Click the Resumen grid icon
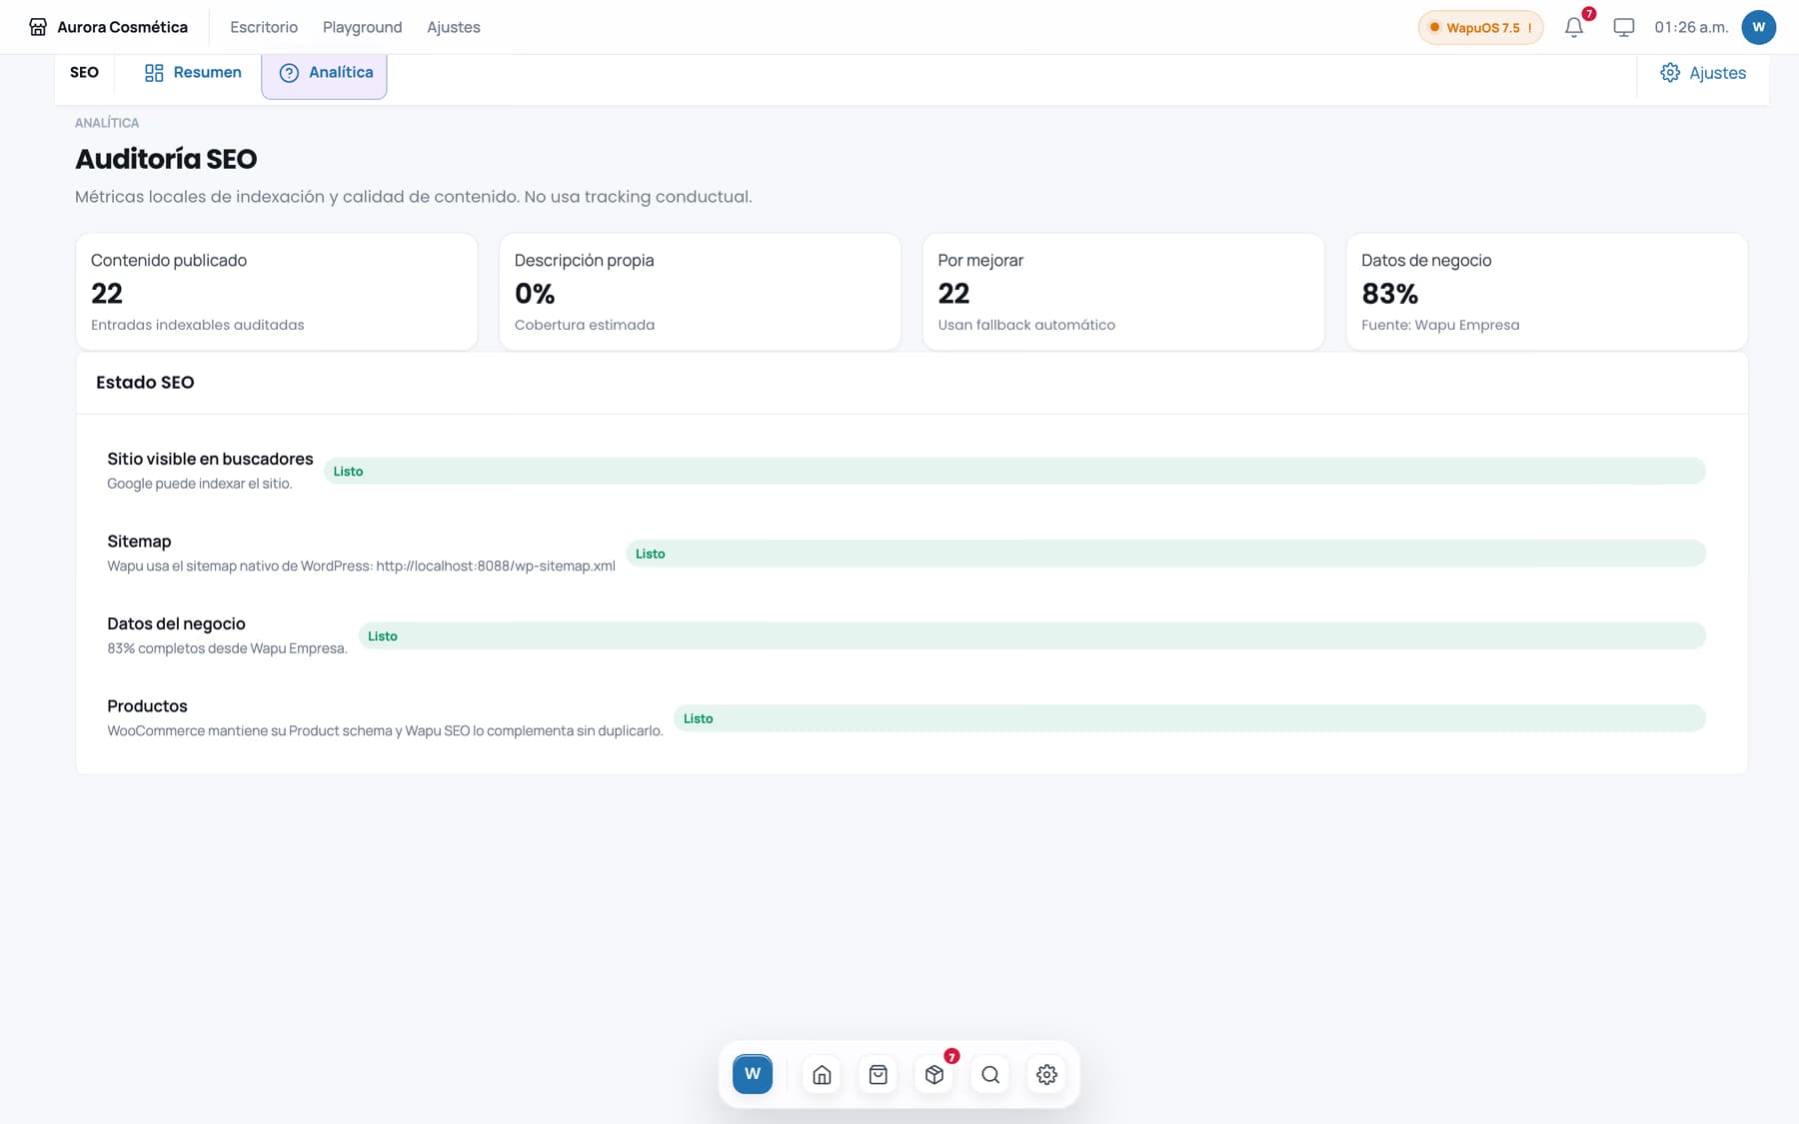The image size is (1799, 1124). (154, 73)
